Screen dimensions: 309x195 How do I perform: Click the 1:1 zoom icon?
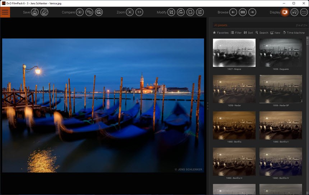coord(139,12)
